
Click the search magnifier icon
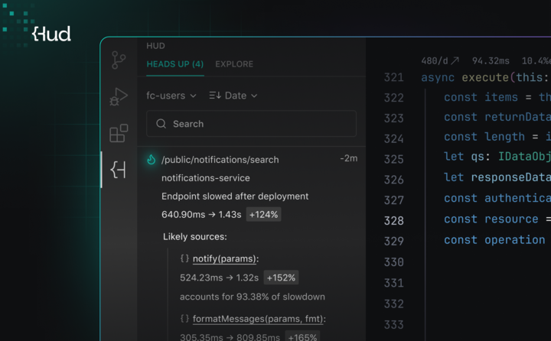click(161, 124)
